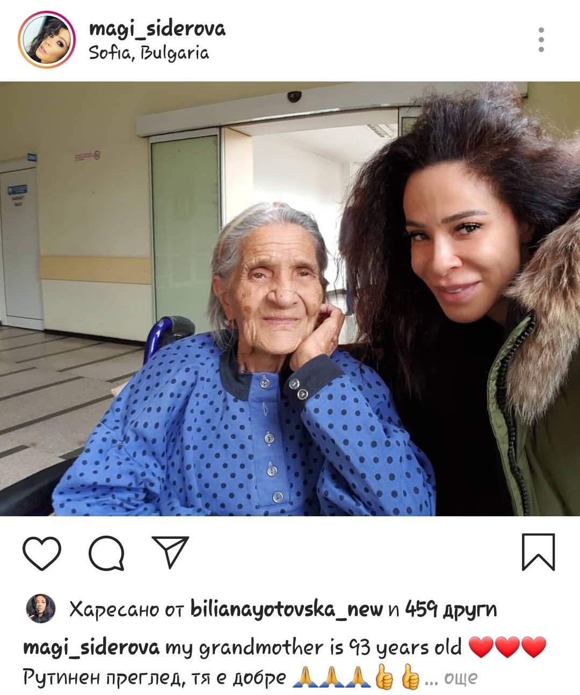
Task: Expand caption with the още link
Action: [460, 678]
